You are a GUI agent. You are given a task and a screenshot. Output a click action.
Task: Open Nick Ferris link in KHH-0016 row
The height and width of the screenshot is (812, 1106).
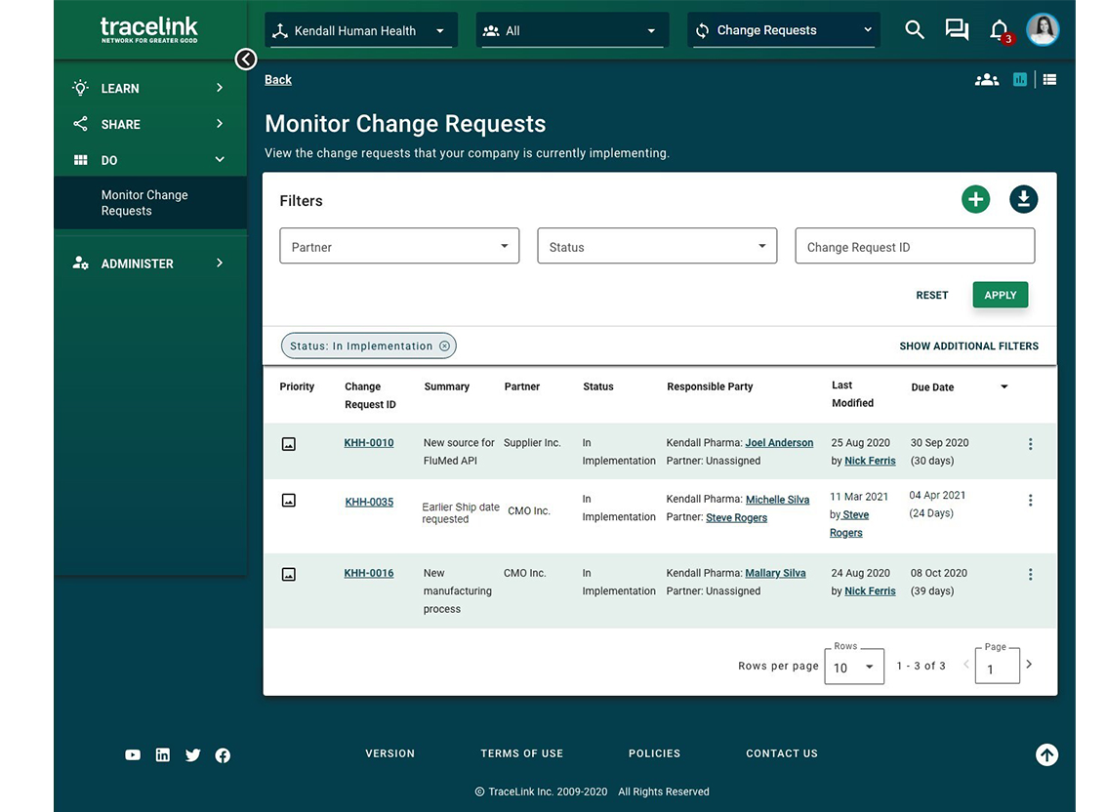pyautogui.click(x=870, y=591)
